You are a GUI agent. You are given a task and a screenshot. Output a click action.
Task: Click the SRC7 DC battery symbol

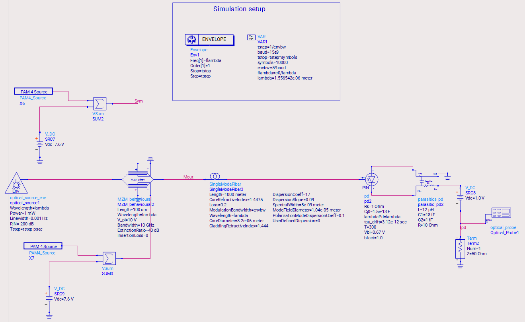[x=39, y=145]
